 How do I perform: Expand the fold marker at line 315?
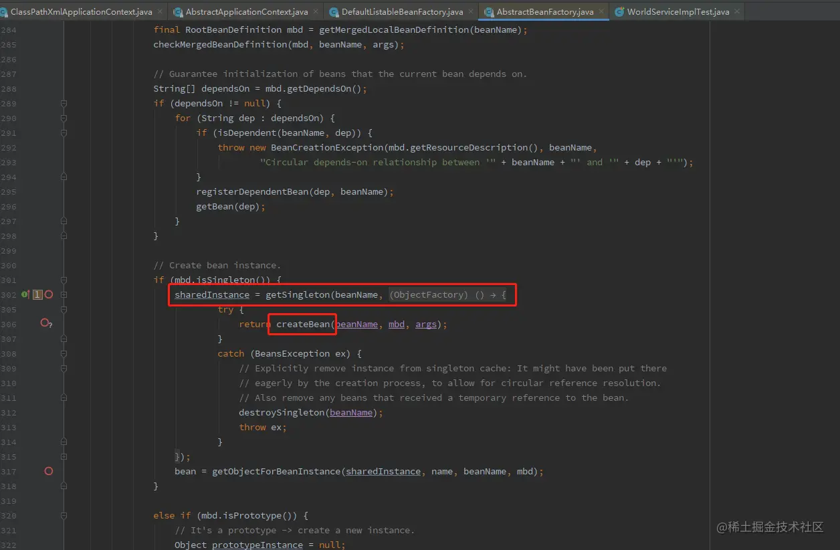click(x=64, y=456)
